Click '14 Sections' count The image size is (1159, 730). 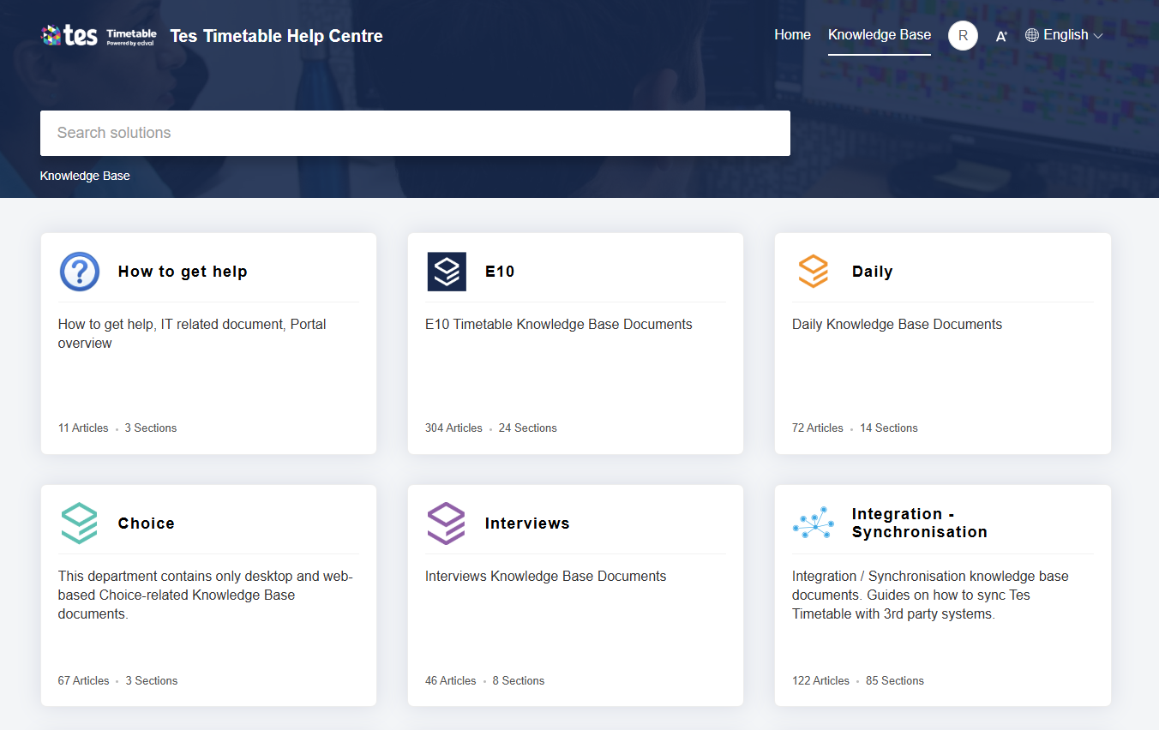pos(889,428)
